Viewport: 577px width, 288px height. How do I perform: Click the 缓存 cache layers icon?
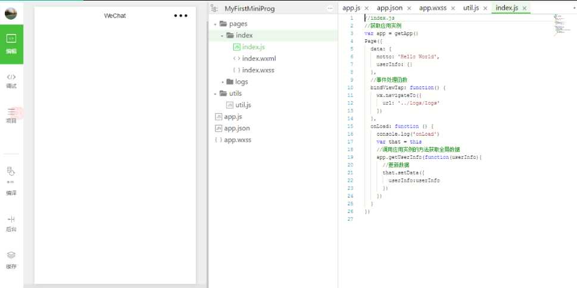pyautogui.click(x=11, y=255)
